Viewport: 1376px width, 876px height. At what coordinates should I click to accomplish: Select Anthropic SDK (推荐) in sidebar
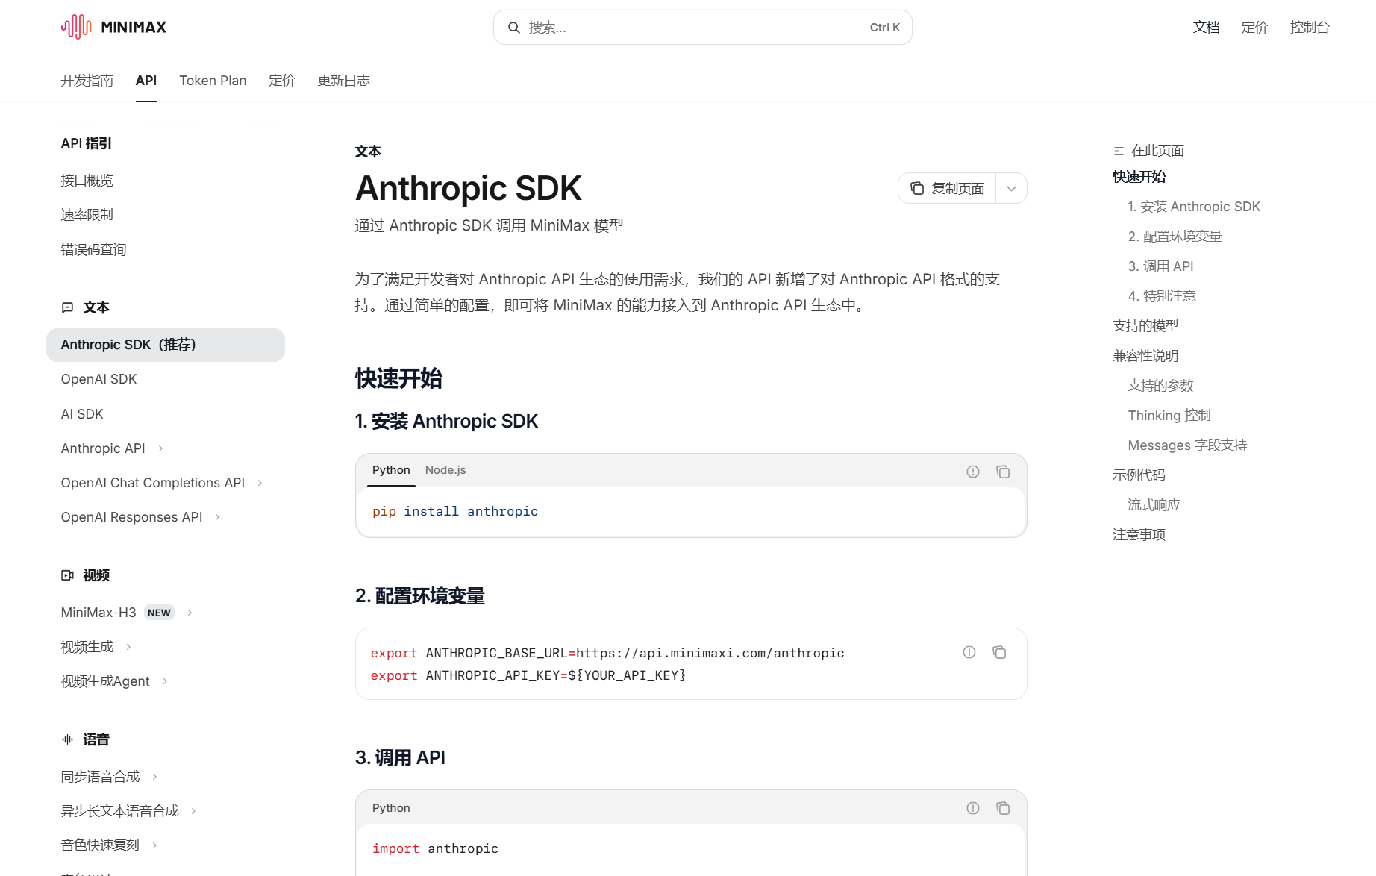(x=166, y=345)
